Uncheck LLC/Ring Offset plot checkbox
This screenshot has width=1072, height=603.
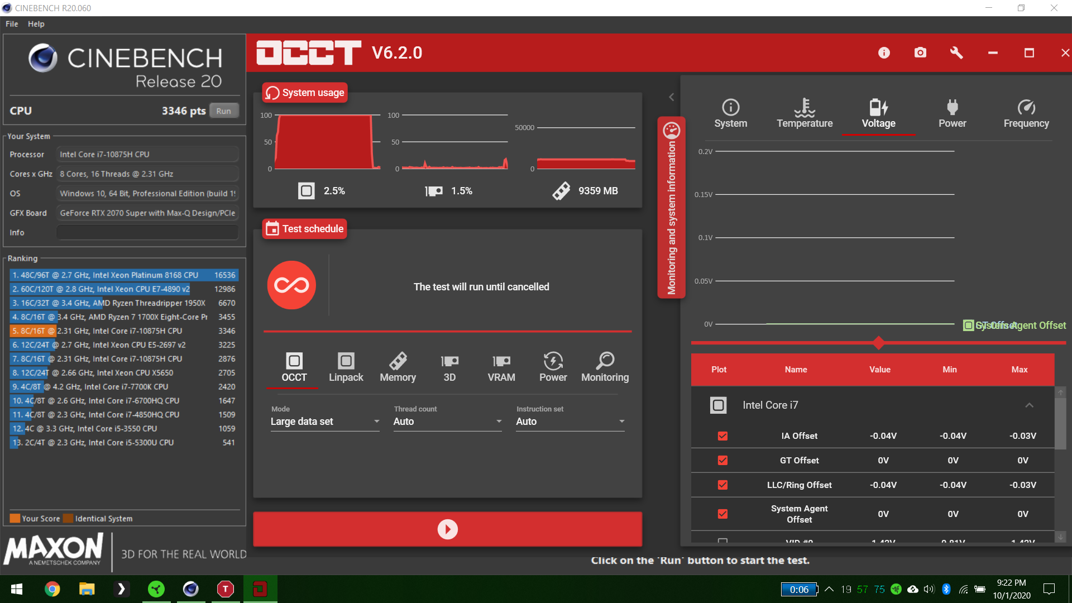click(722, 485)
